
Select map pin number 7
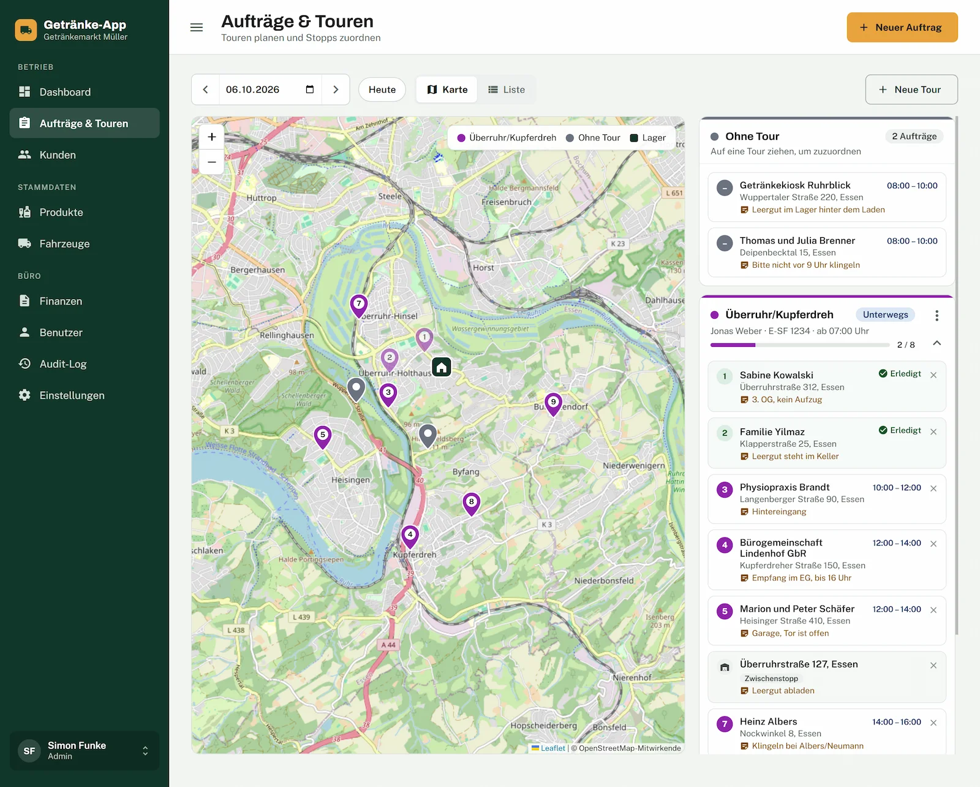point(359,305)
